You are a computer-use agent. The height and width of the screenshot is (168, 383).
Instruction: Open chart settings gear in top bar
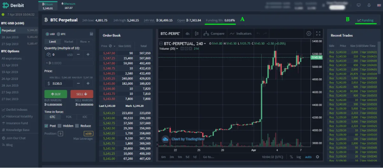tap(309, 33)
